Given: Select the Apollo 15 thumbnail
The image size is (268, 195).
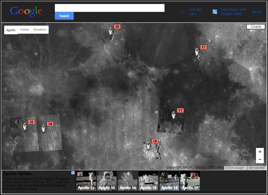Looking at the screenshot, I should [x=148, y=181].
